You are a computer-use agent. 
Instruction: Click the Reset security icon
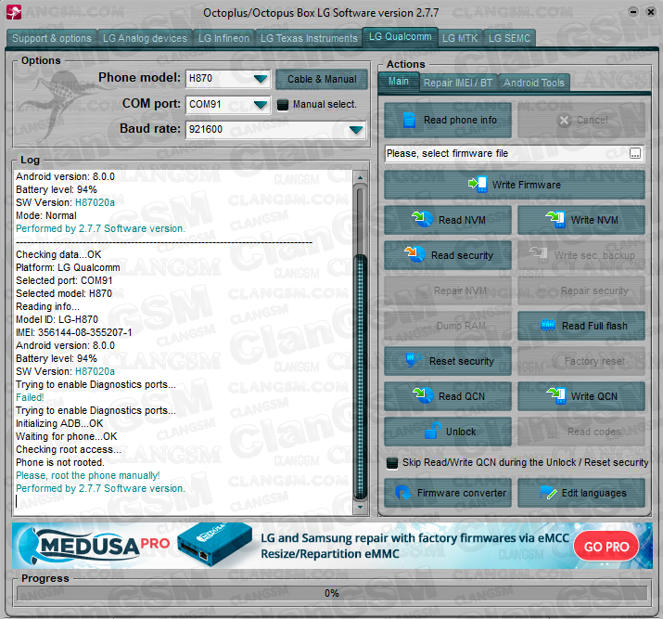coord(414,360)
